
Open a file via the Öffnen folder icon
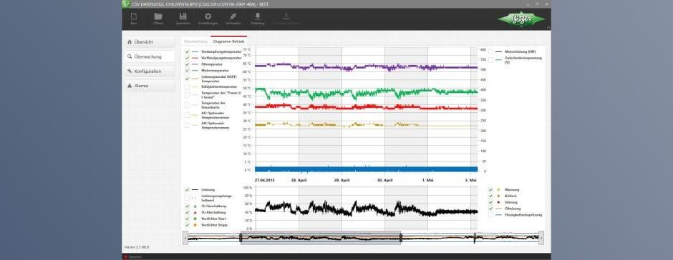(x=158, y=16)
